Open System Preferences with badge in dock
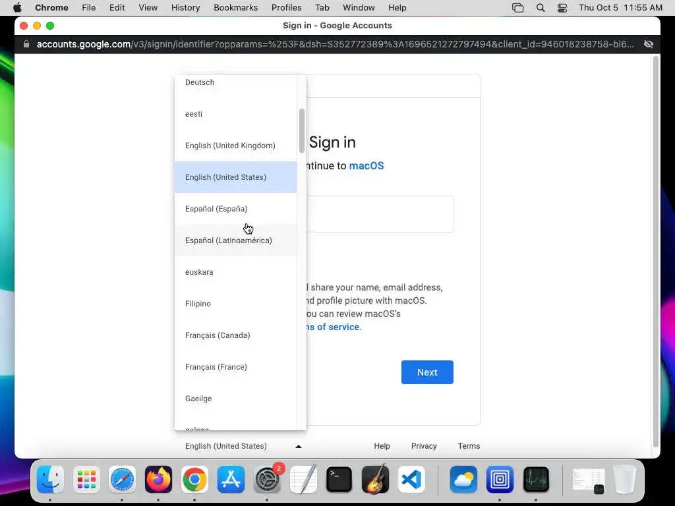This screenshot has height=506, width=675. 268,480
